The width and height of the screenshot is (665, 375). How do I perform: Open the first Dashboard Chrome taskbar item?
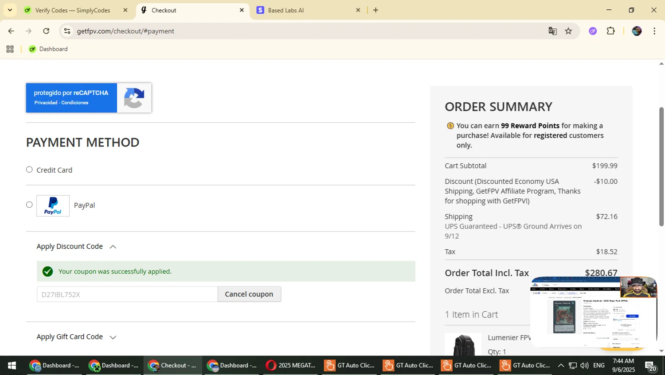tap(54, 366)
